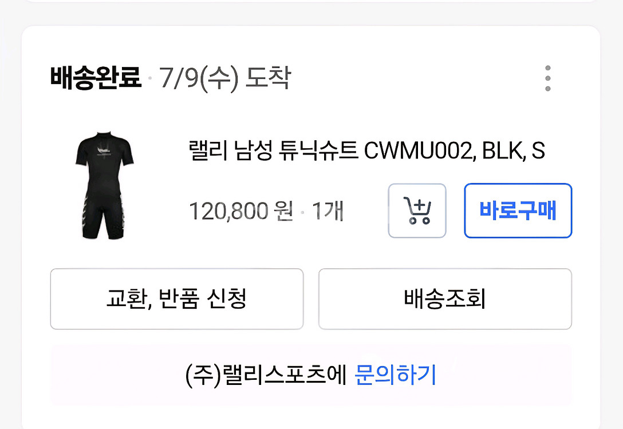Screen dimensions: 623x429
Task: Track shipment using 배송조회 button
Action: coord(445,299)
